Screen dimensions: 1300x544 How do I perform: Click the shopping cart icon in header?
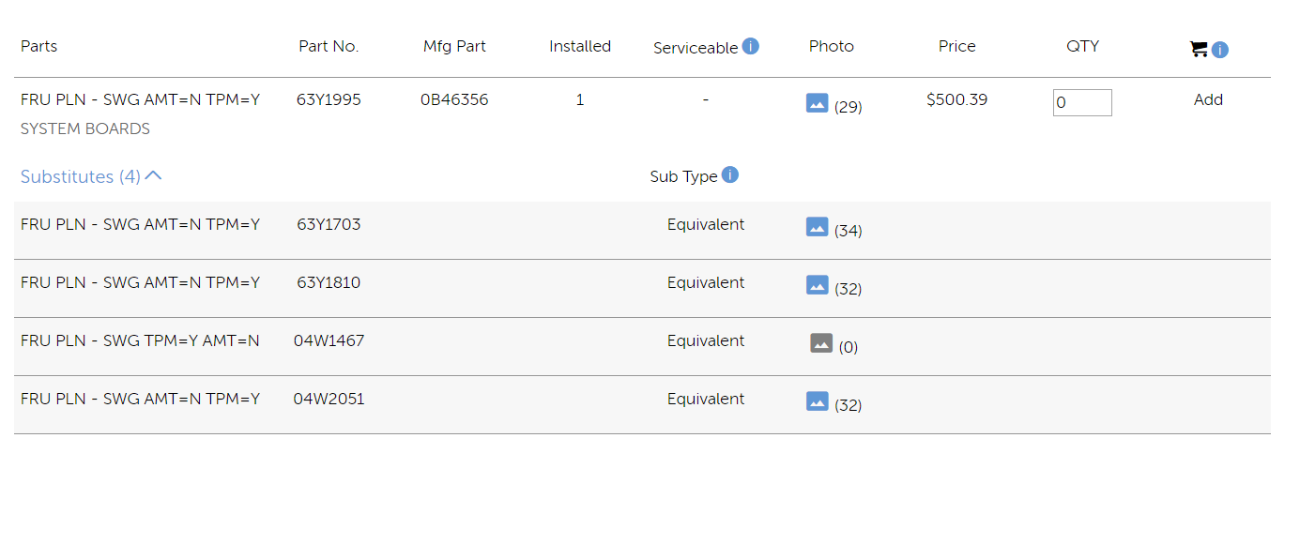pos(1198,49)
